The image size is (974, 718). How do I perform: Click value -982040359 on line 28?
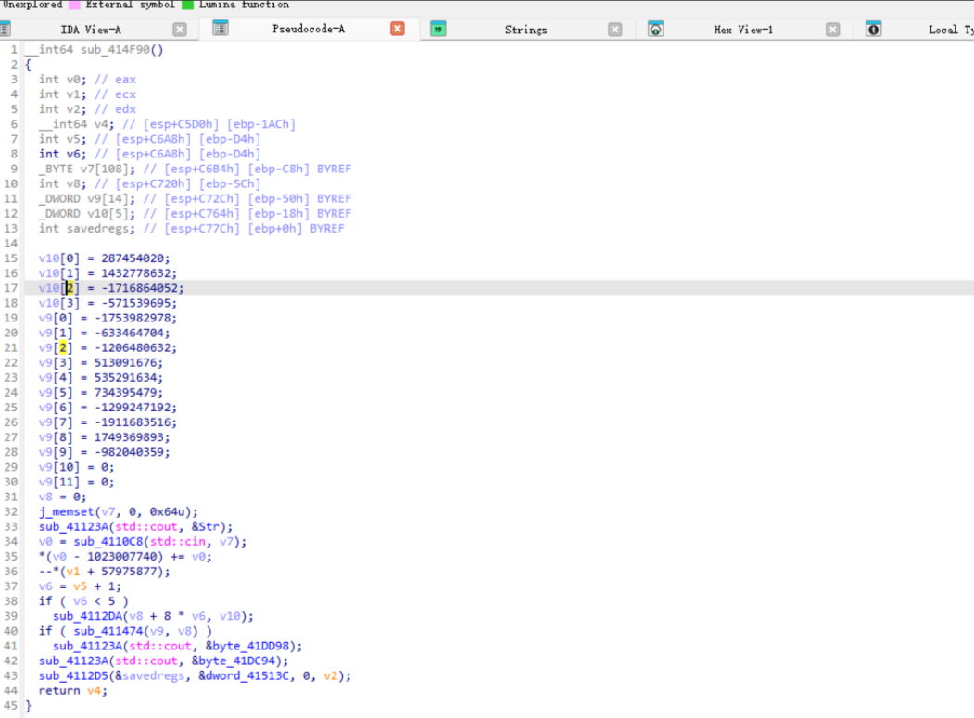click(x=129, y=452)
